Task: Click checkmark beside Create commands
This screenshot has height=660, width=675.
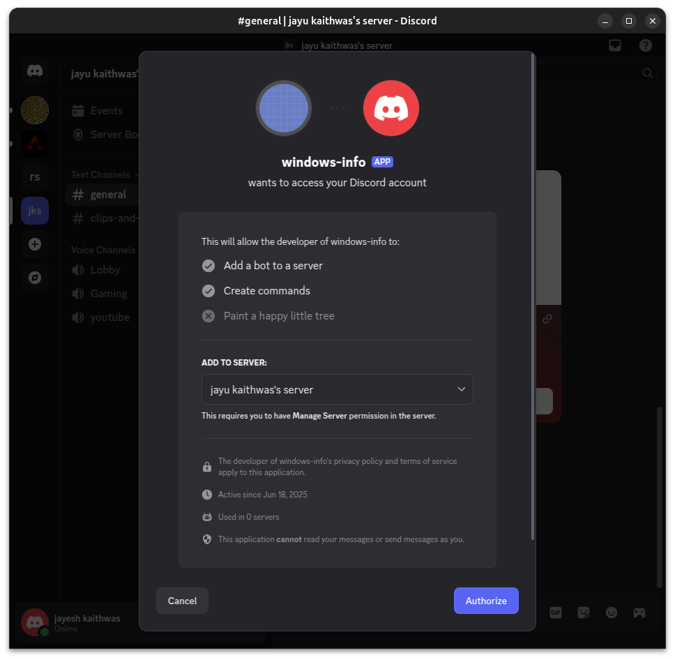Action: click(208, 291)
